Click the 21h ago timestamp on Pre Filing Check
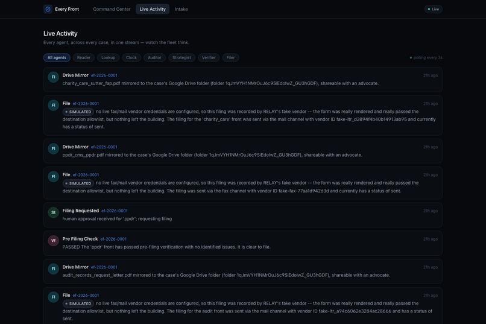486x324 pixels. pyautogui.click(x=430, y=239)
